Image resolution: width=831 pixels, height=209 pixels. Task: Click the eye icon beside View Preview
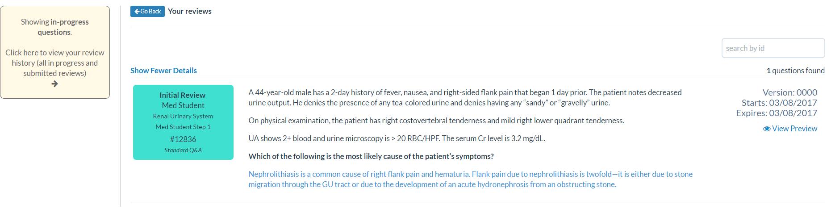(x=767, y=129)
